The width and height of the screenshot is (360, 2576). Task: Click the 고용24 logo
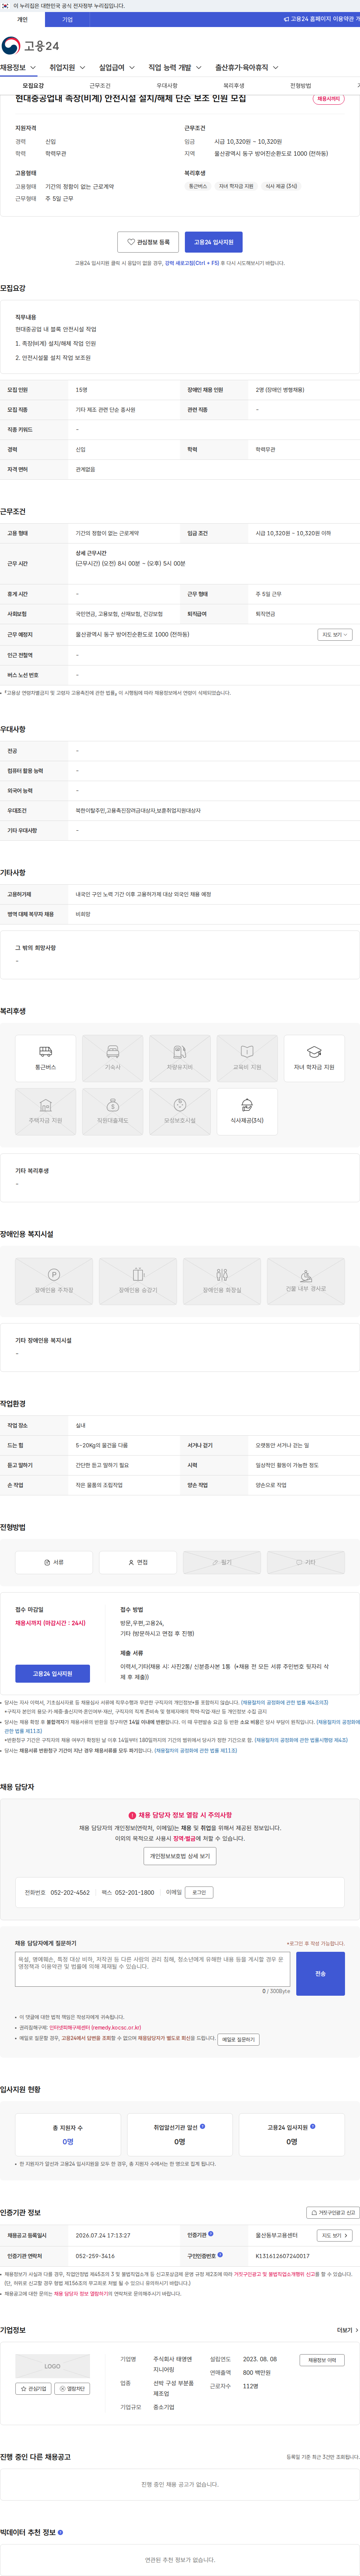coord(30,46)
